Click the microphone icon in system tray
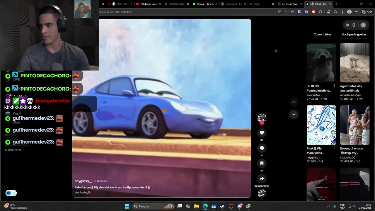 335,206
